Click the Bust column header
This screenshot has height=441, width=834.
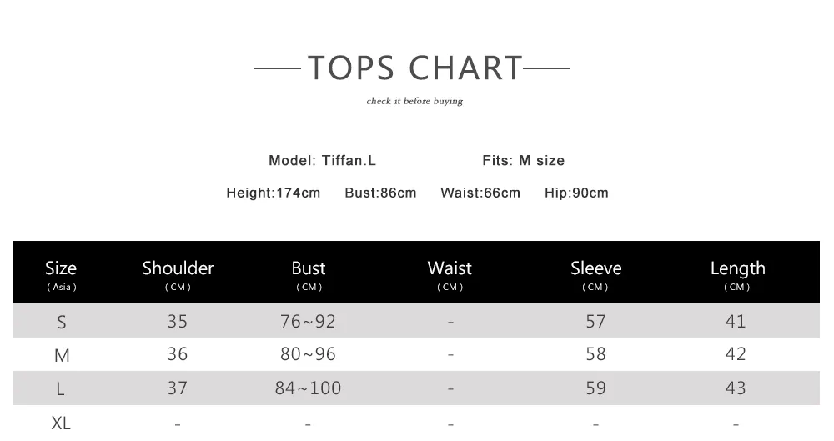click(x=309, y=275)
